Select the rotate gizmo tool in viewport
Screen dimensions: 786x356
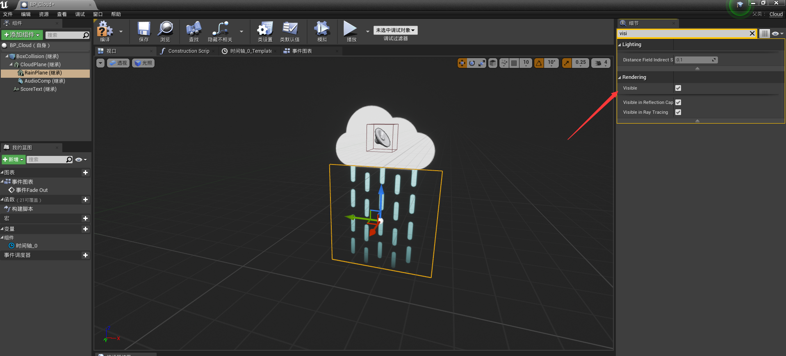click(x=472, y=63)
